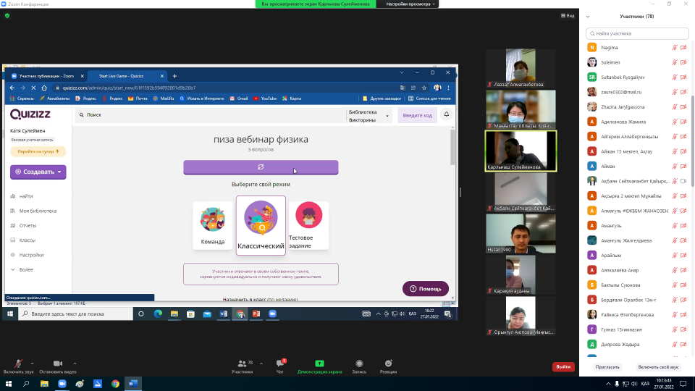Open video options arrow next to camera
Screen dimensions: 695x391
[x=75, y=363]
